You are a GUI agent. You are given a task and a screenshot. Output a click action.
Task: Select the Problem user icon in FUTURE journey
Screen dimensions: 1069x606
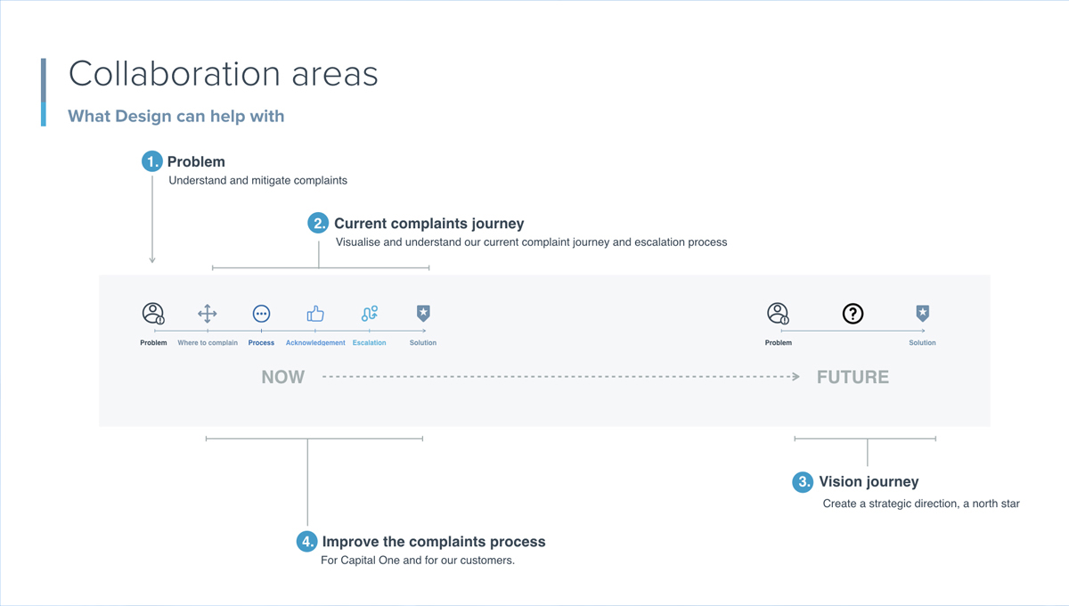coord(778,314)
